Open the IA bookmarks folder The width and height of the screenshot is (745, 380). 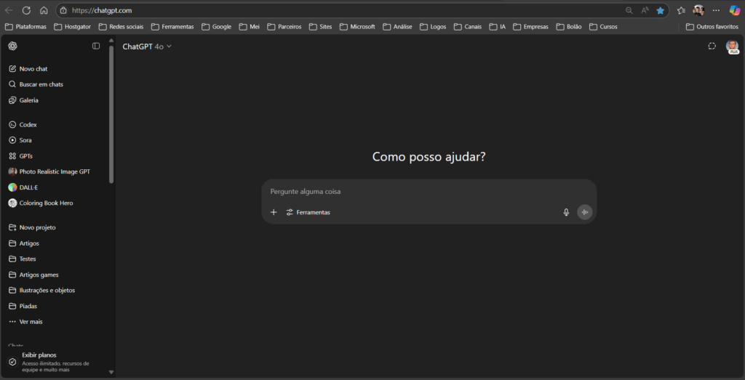498,27
